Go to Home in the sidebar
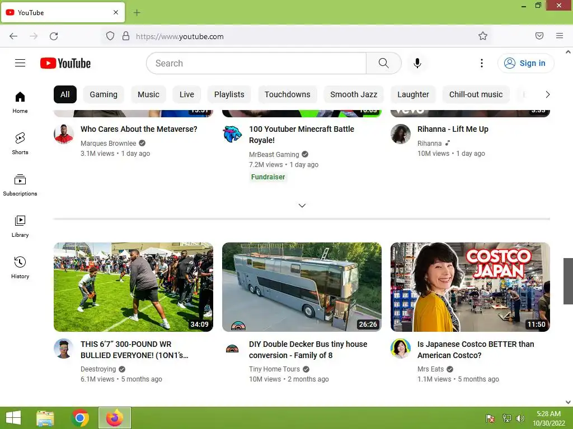 click(20, 103)
